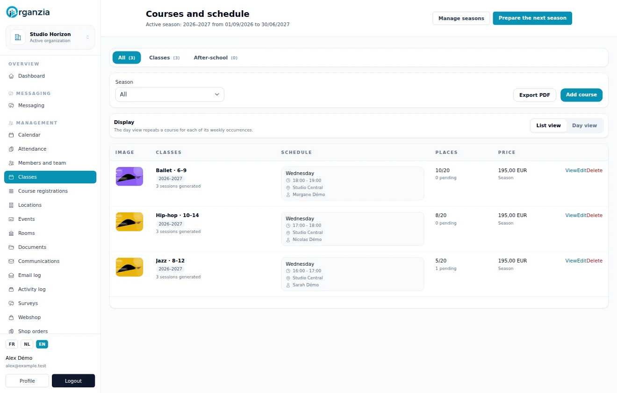Click the Activity log icon
Image resolution: width=617 pixels, height=393 pixels.
[11, 289]
